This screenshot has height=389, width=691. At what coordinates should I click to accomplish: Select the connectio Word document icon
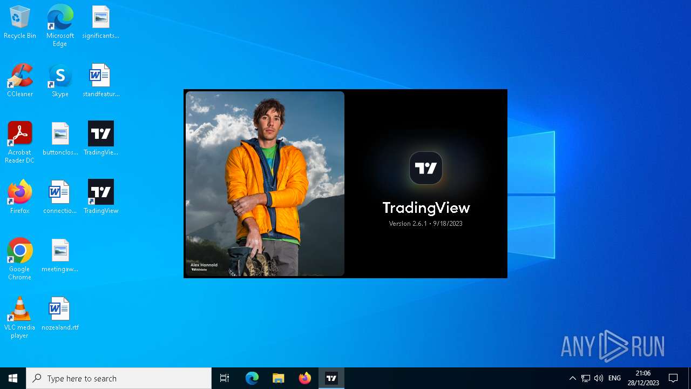coord(60,197)
